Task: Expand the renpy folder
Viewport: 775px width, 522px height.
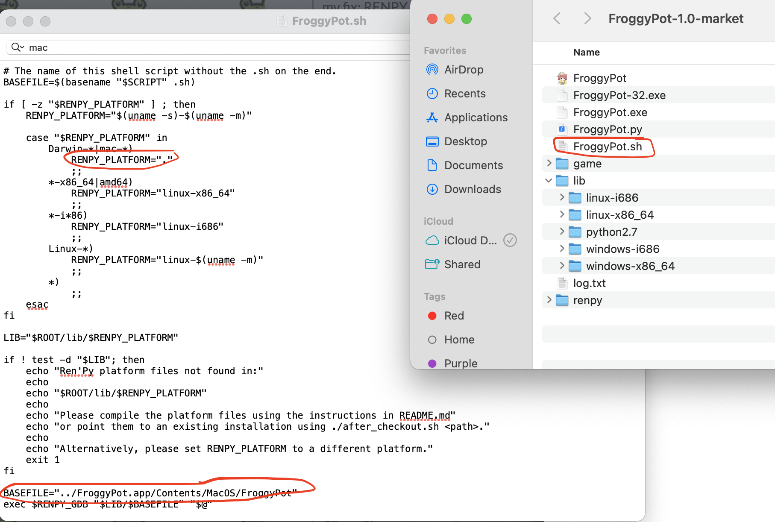Action: click(x=549, y=300)
